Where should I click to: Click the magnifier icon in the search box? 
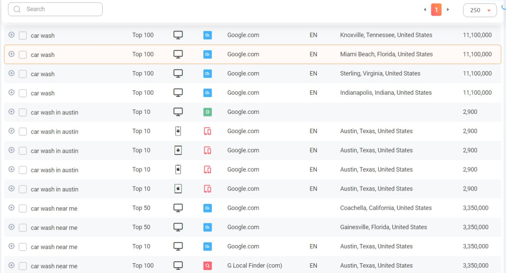pyautogui.click(x=17, y=9)
